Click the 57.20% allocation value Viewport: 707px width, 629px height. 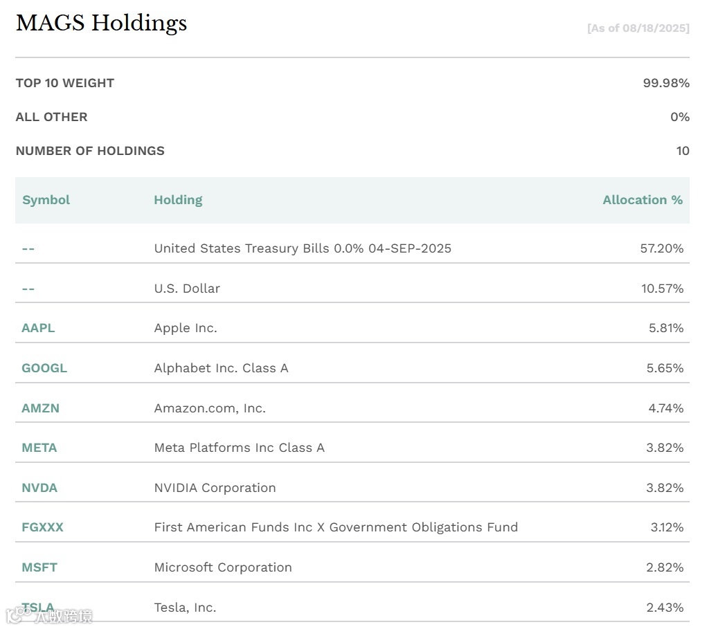[661, 248]
